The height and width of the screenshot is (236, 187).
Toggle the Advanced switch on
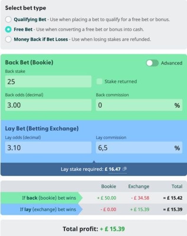(x=152, y=63)
